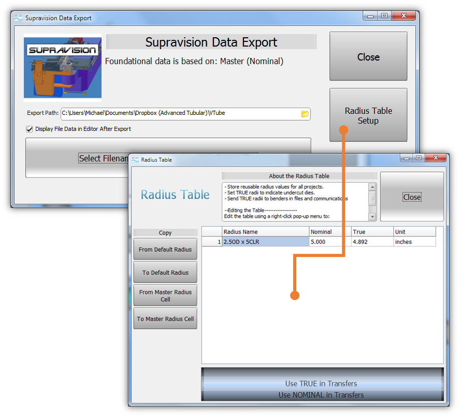Click the Export Path text field
Screen dimensions: 460x417
point(179,114)
